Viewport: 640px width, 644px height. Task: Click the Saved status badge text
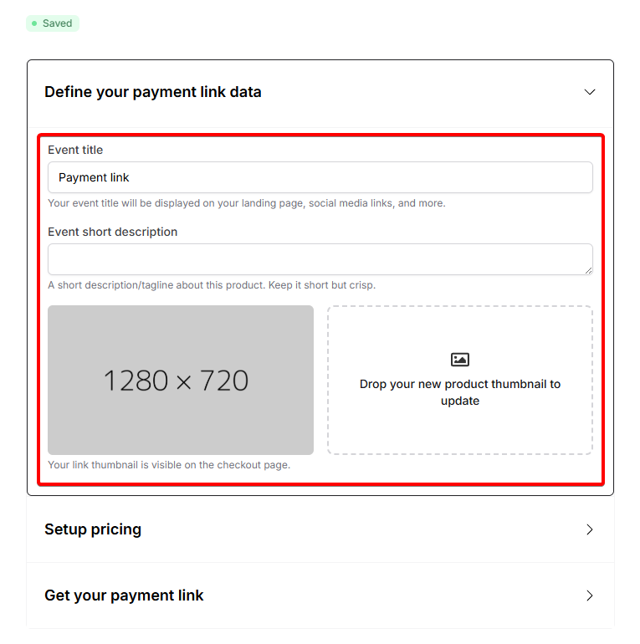pyautogui.click(x=58, y=23)
